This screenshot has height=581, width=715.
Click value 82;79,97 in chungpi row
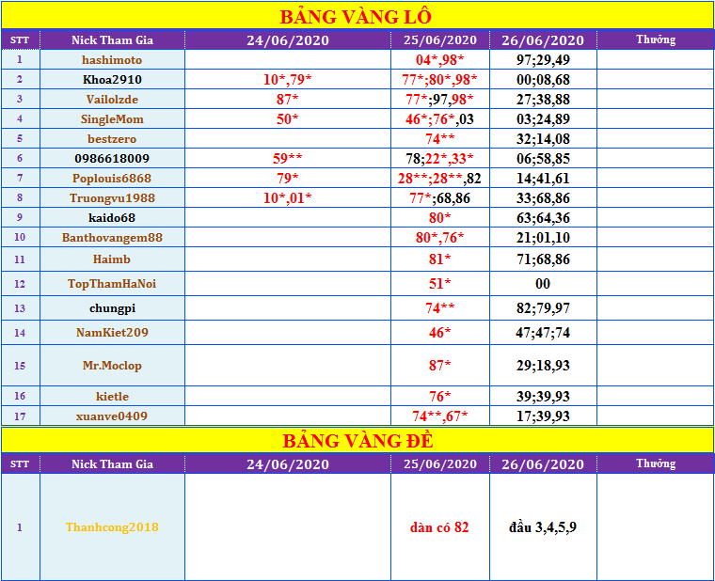click(x=543, y=308)
